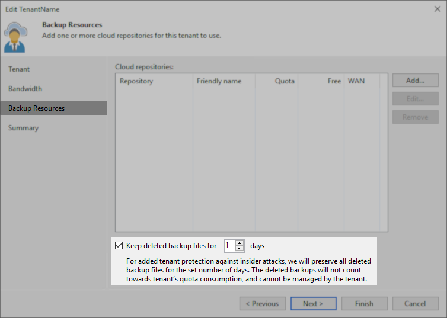This screenshot has height=318, width=447.
Task: Sort by Friendly name column header
Action: click(x=224, y=81)
